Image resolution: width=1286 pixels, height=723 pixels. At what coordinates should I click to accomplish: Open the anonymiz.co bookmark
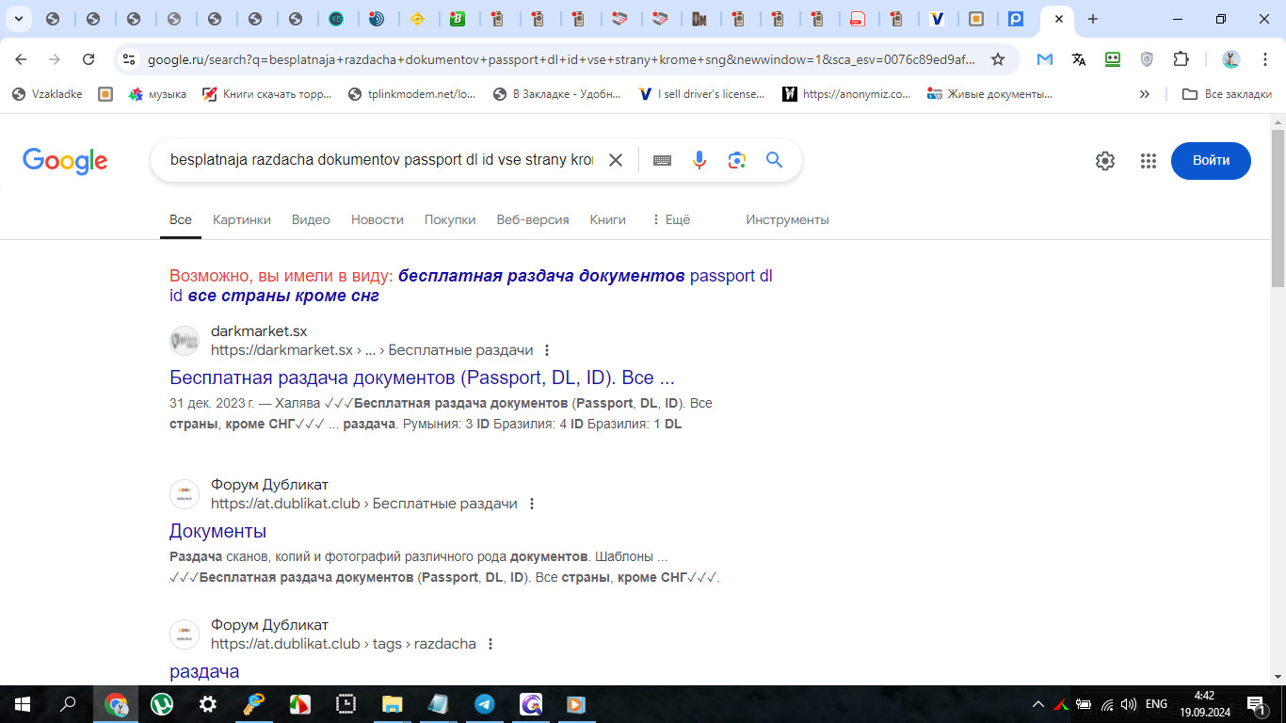tap(847, 94)
